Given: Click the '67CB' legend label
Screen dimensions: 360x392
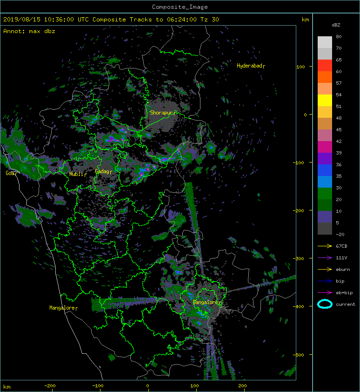Looking at the screenshot, I should (341, 246).
